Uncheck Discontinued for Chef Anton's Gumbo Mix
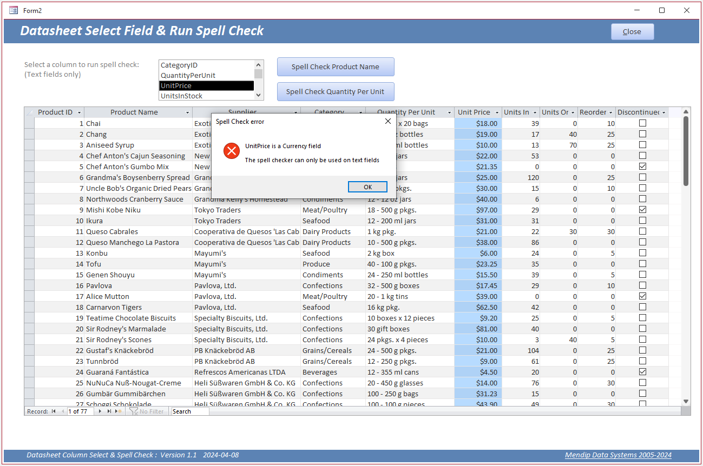This screenshot has width=703, height=466. (642, 167)
